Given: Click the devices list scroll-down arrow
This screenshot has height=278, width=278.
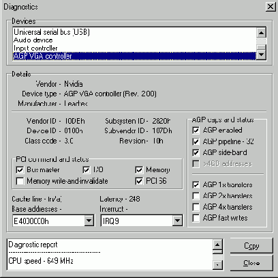Looking at the screenshot, I should pyautogui.click(x=261, y=55).
